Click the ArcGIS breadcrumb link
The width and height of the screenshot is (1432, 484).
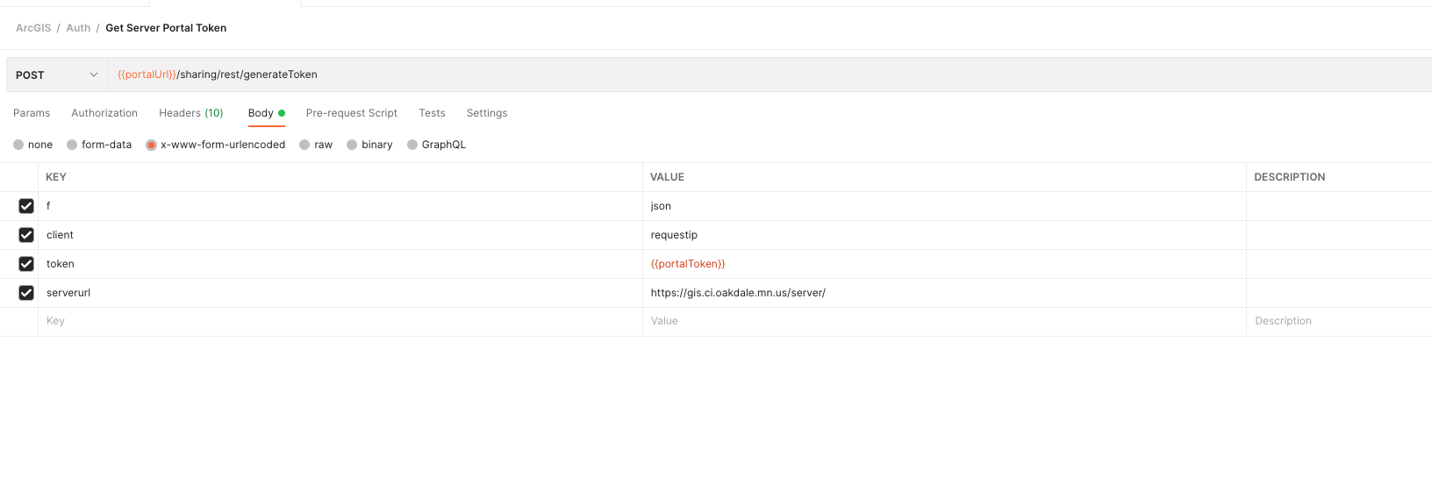[33, 28]
